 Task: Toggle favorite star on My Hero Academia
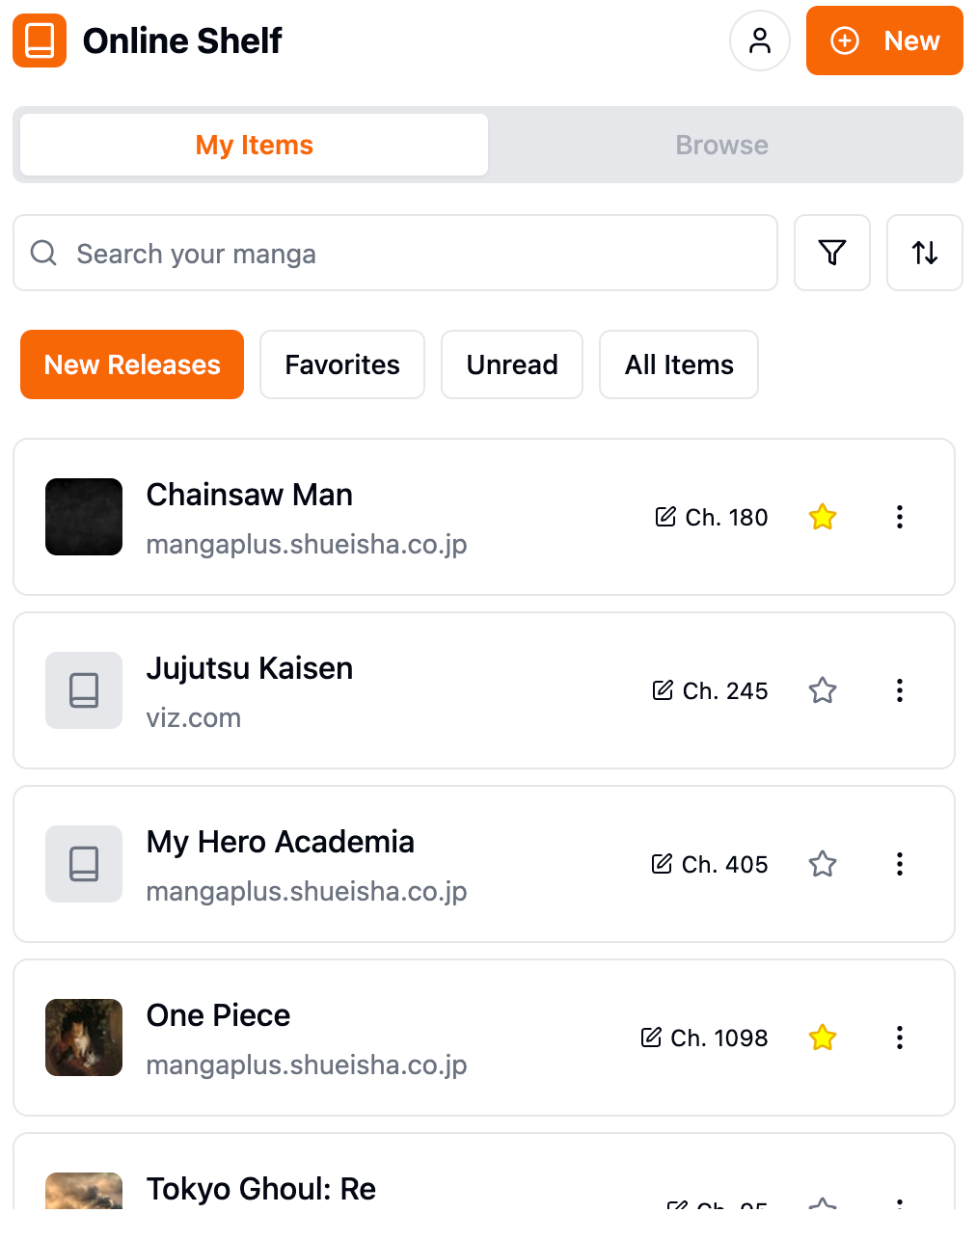[823, 865]
